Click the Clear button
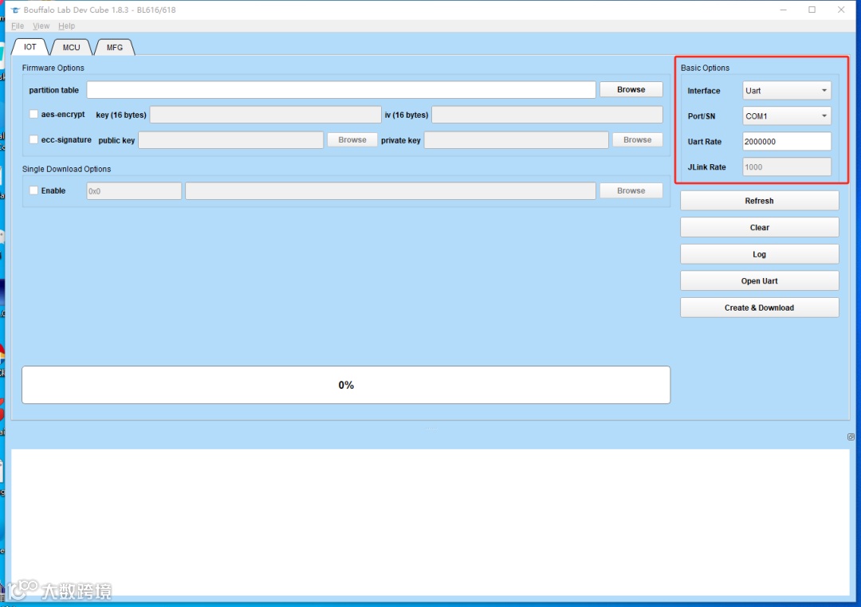 pos(760,227)
